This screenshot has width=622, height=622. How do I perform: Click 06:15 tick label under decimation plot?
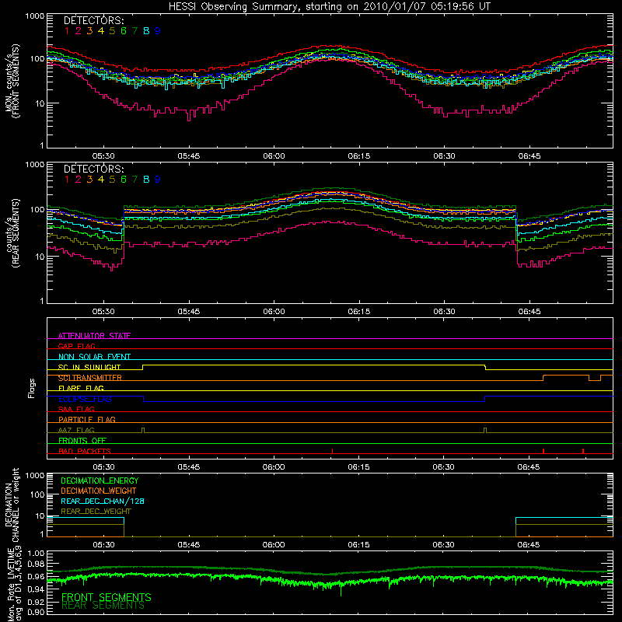[x=358, y=545]
